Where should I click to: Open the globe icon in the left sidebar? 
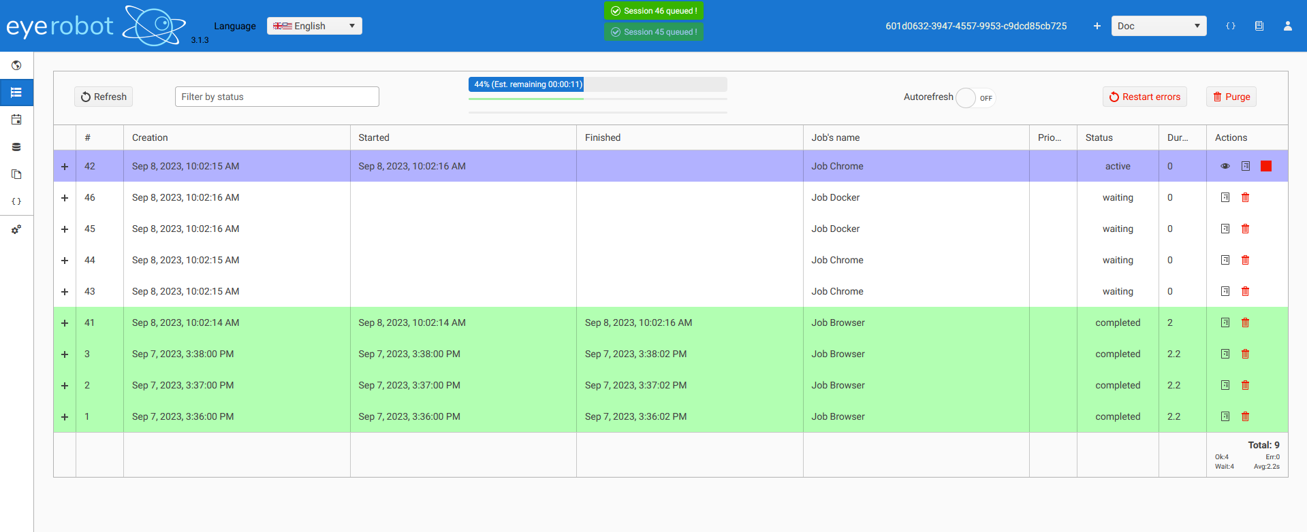click(x=16, y=65)
